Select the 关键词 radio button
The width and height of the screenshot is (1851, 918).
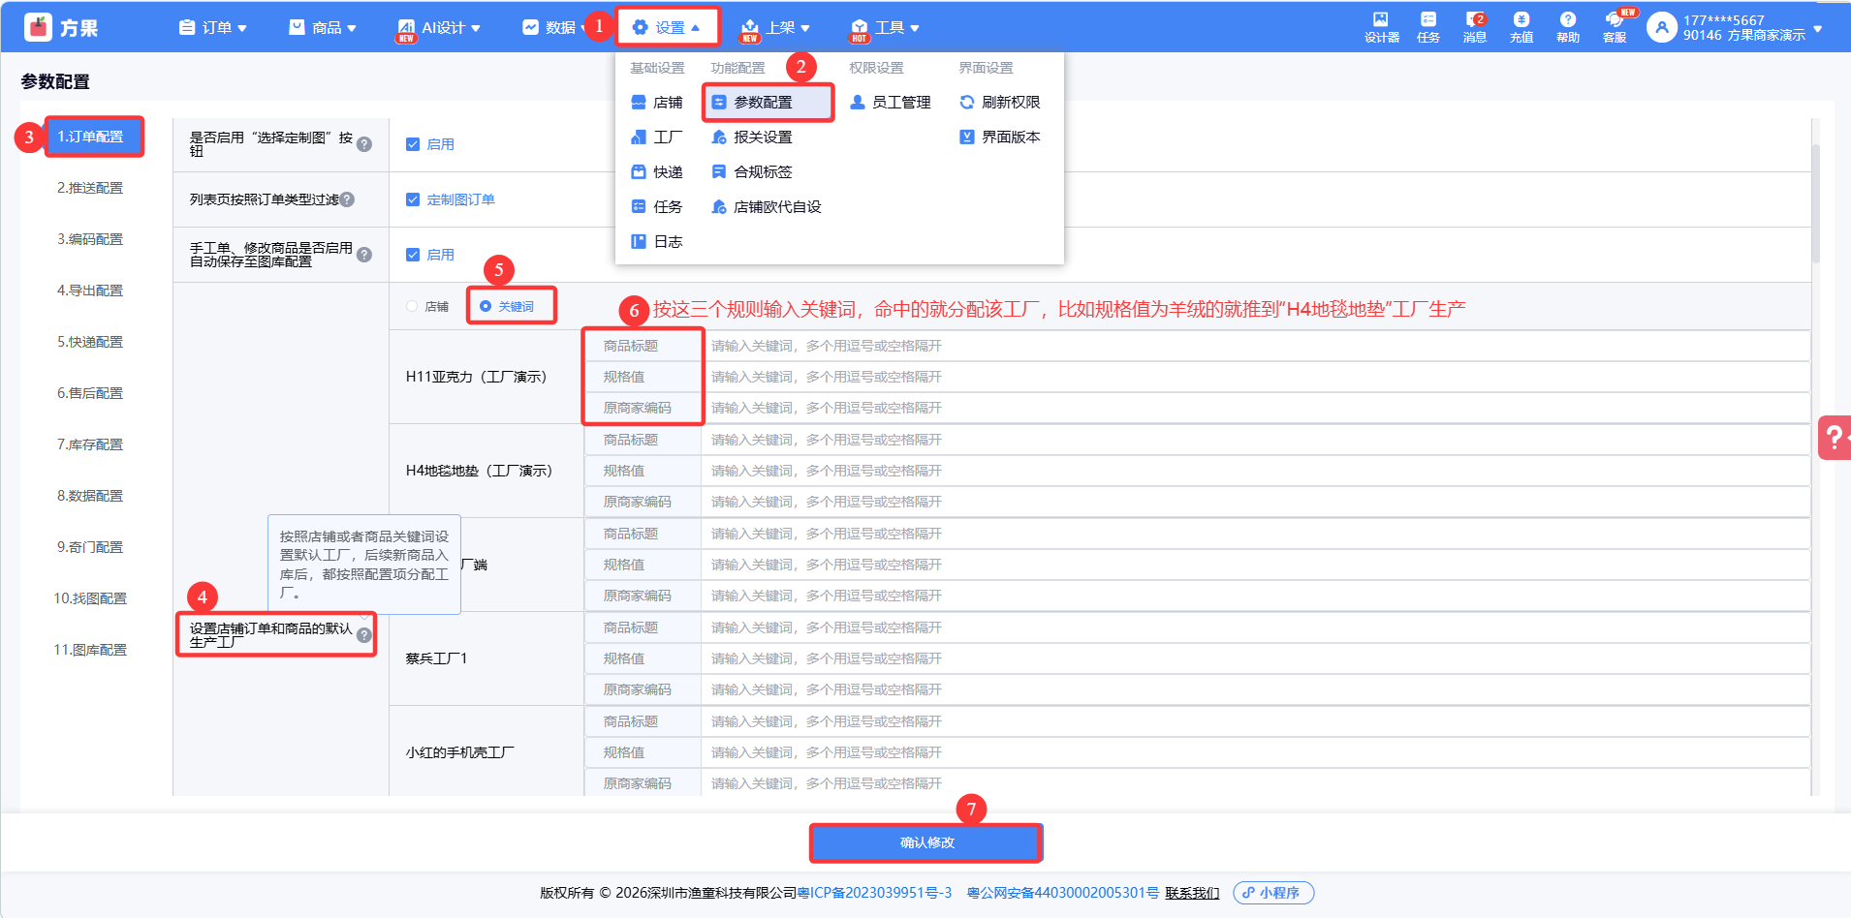click(486, 306)
